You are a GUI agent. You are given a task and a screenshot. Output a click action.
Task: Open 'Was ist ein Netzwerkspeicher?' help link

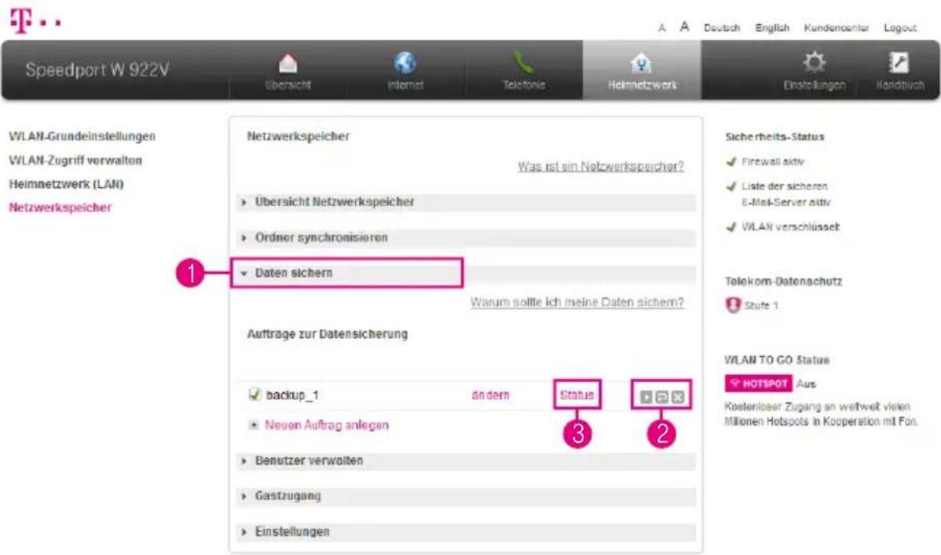click(601, 167)
